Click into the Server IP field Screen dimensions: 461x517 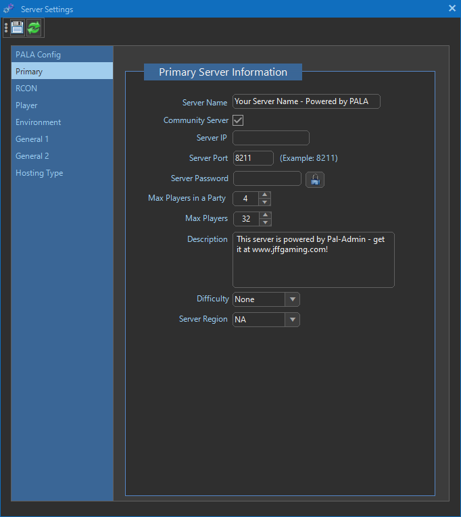coord(270,138)
